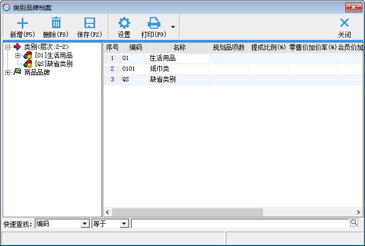Click the 提成比例(%) column header

269,48
